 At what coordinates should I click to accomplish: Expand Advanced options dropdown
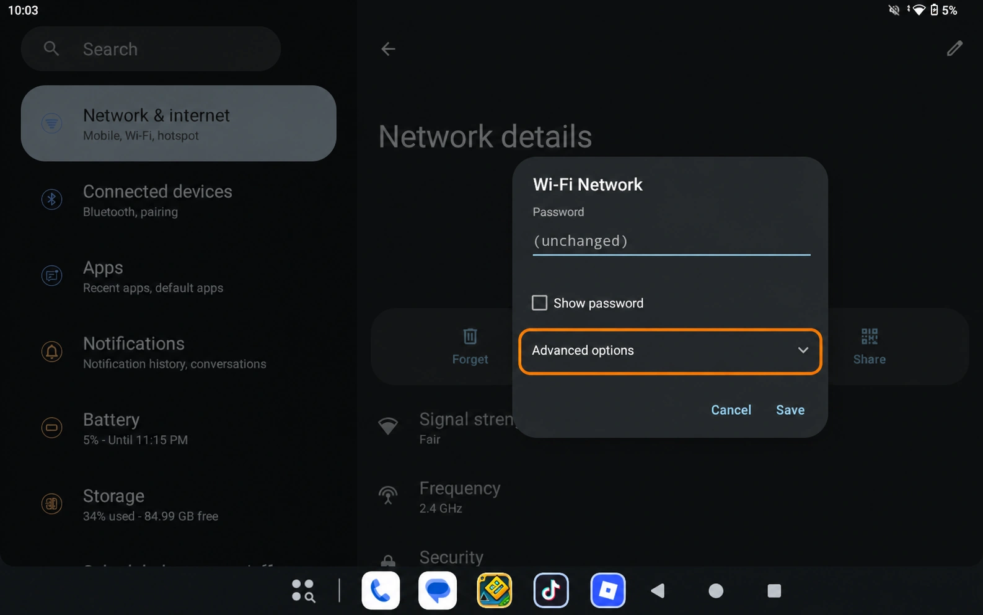670,351
